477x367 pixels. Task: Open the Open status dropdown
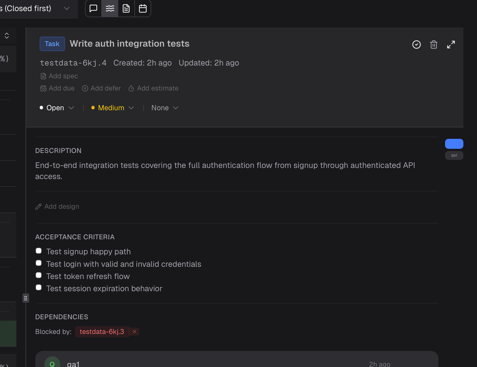tap(57, 108)
